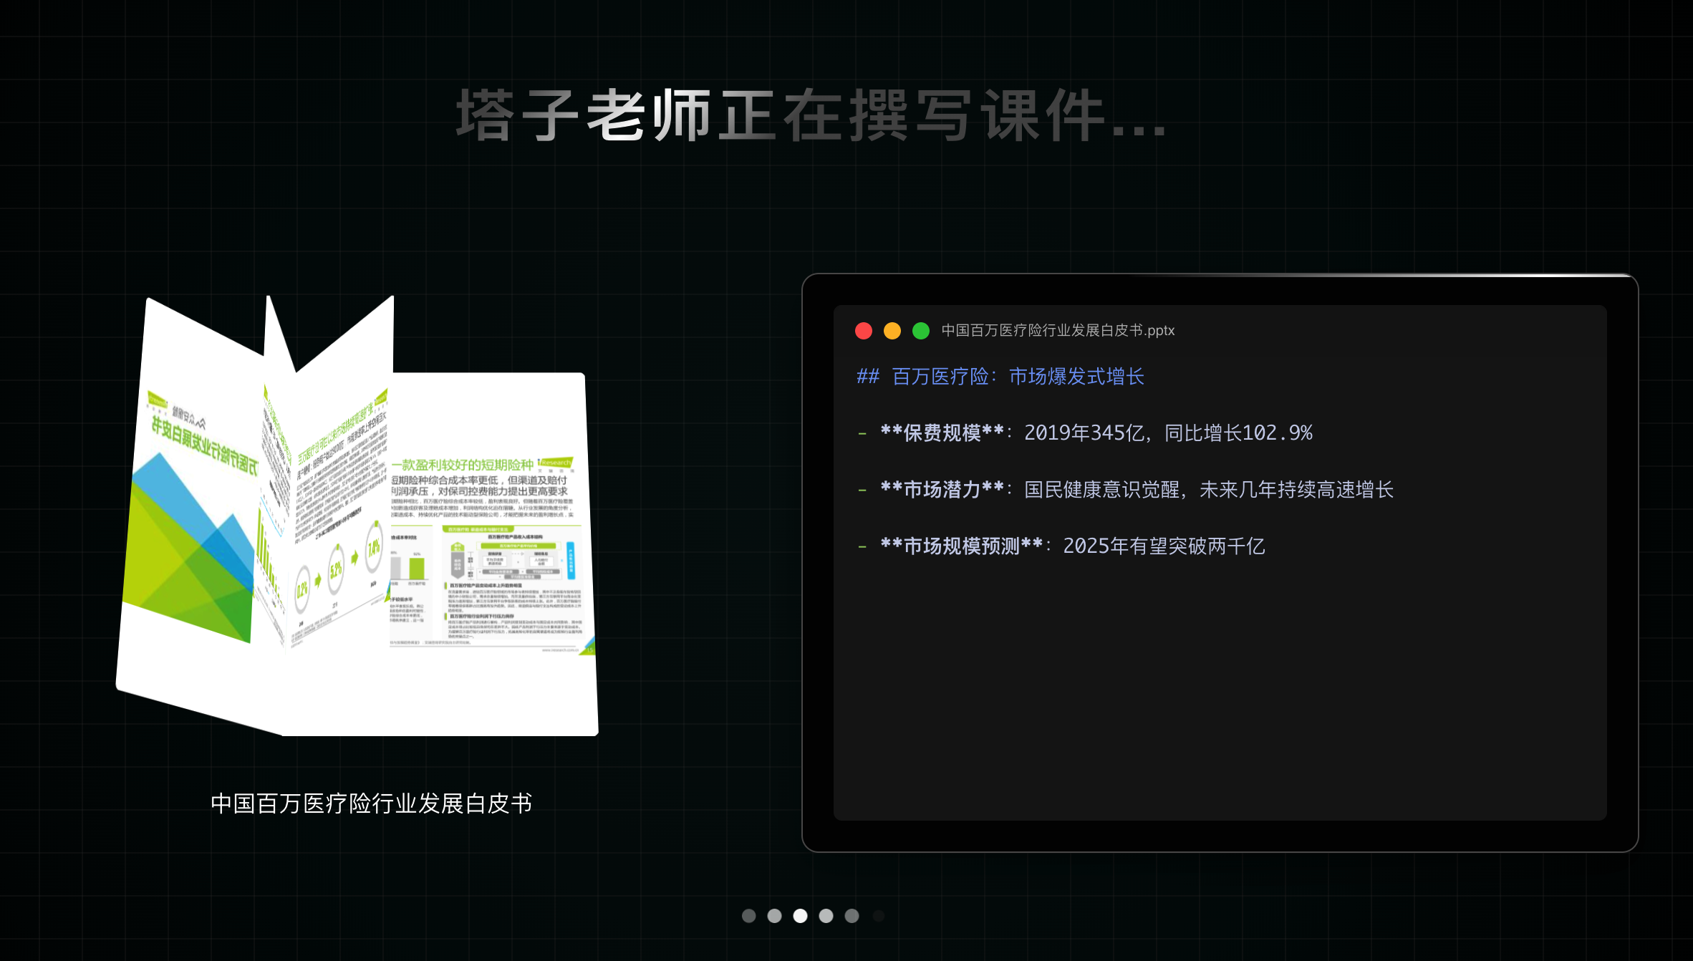Viewport: 1693px width, 961px height.
Task: Select the first pagination dot
Action: (x=749, y=916)
